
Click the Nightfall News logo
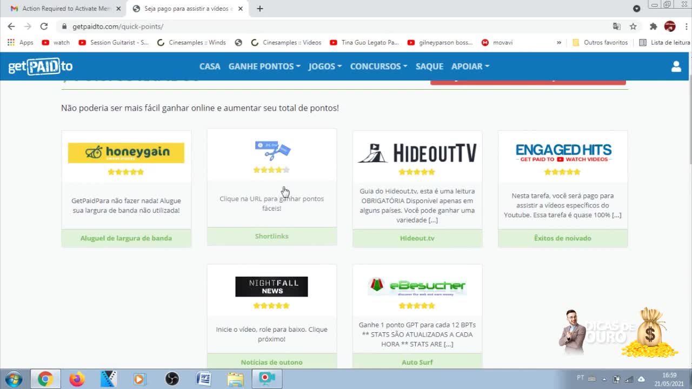point(271,287)
